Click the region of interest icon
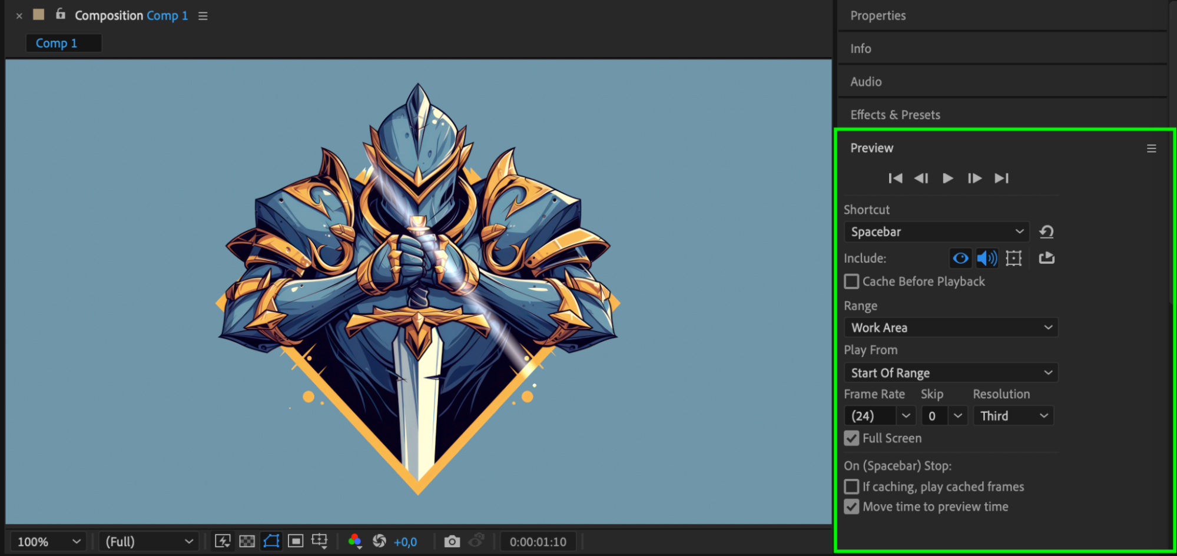 pos(296,541)
